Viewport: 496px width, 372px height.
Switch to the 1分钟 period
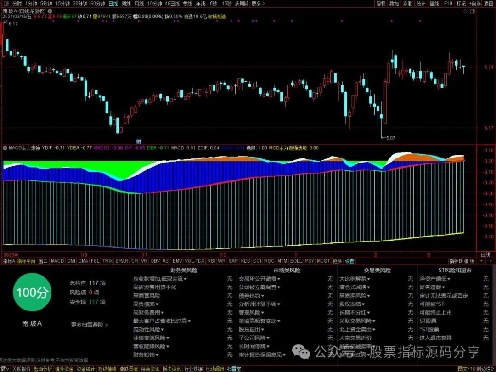click(x=31, y=4)
